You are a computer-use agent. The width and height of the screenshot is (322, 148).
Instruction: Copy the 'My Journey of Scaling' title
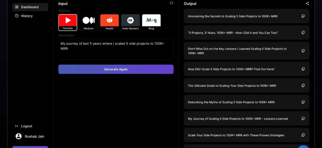pos(303,119)
